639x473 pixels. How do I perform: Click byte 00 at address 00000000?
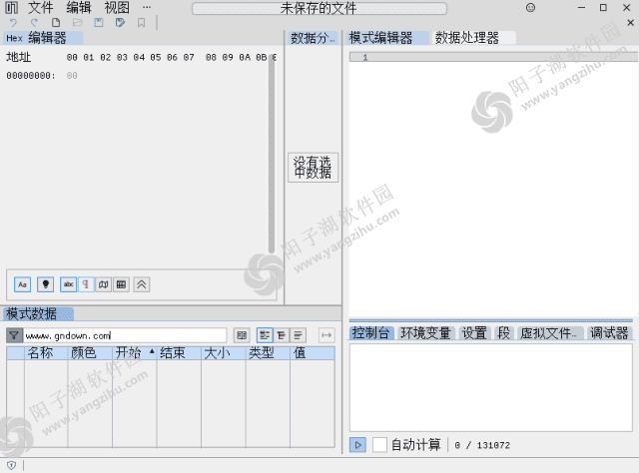[x=72, y=76]
